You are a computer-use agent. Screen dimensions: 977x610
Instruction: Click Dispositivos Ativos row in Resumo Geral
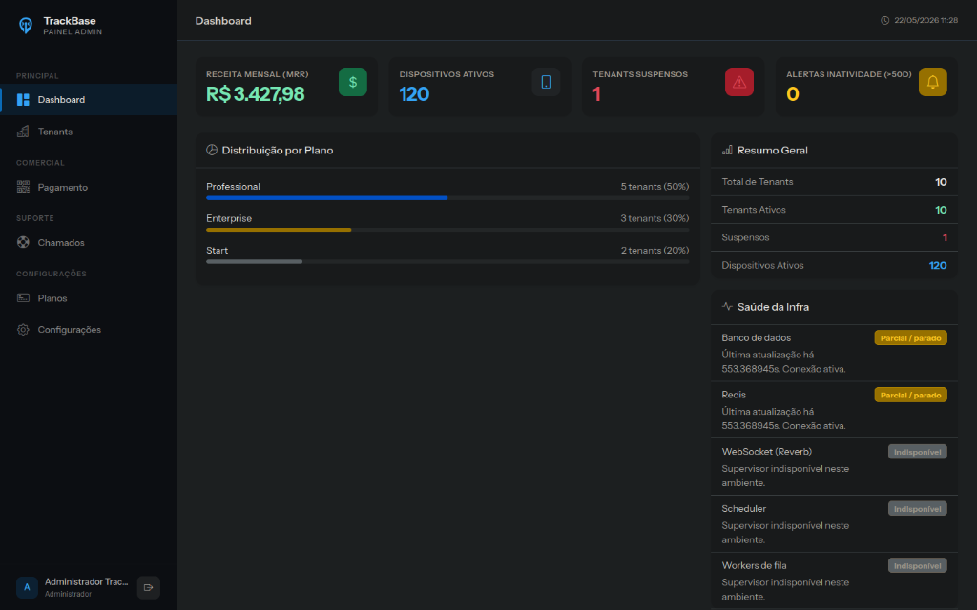tap(834, 265)
